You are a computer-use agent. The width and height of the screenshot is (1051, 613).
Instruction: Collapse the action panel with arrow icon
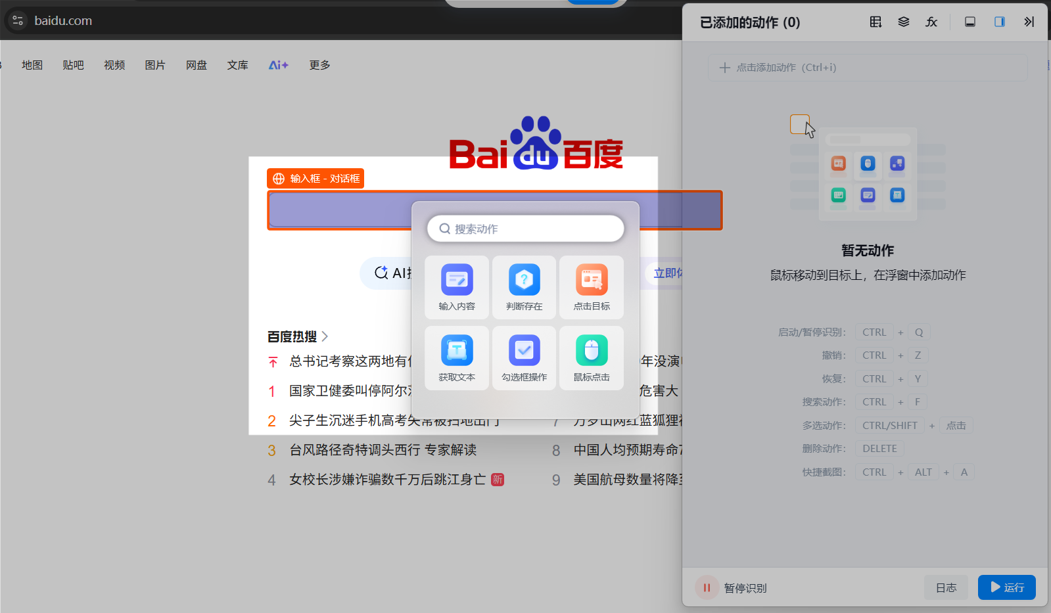[x=1029, y=22]
